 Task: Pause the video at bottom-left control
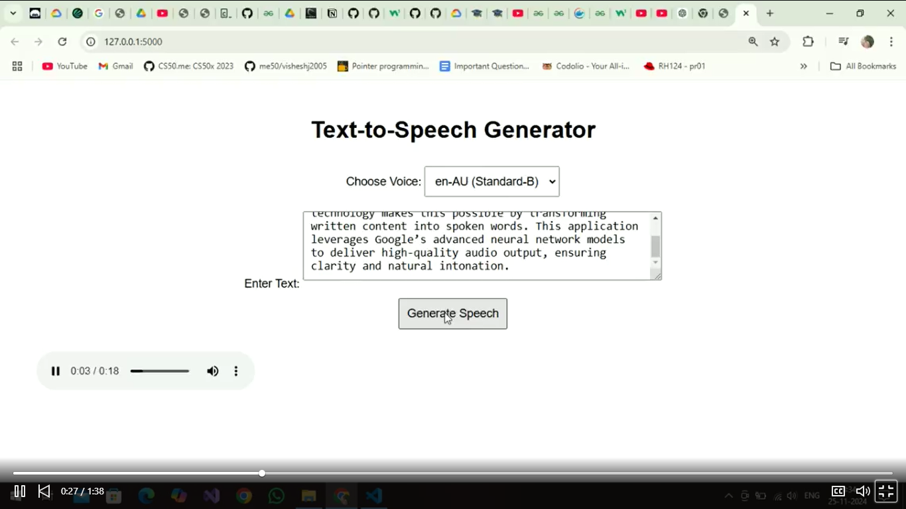(20, 491)
